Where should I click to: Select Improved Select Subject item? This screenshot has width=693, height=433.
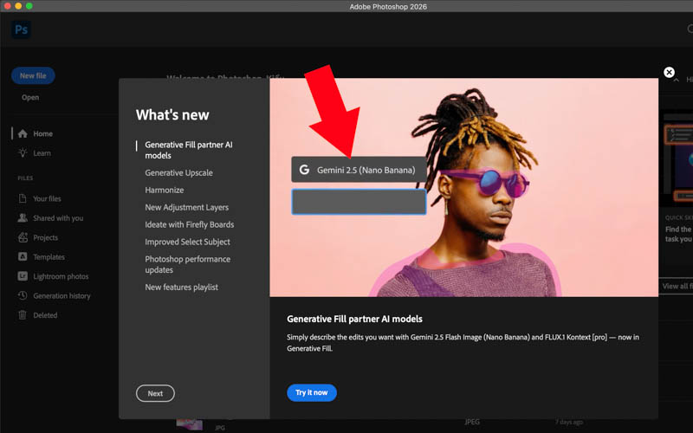point(187,242)
